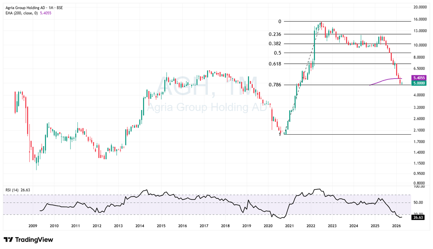Click the EMA value 5.4055 in legend
This screenshot has height=249, width=433.
point(46,13)
